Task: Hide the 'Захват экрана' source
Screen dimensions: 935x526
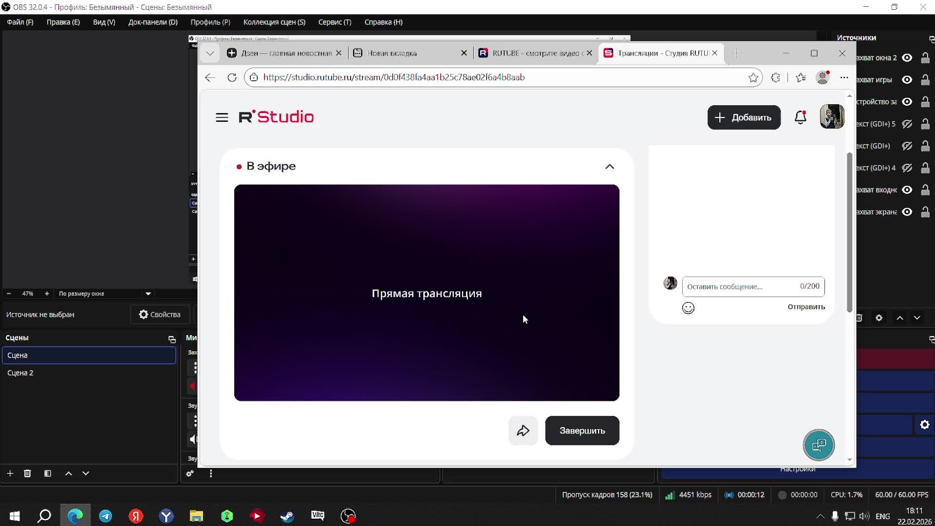Action: (x=907, y=212)
